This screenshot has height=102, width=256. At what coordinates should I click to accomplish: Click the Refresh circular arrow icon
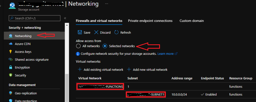(116, 32)
